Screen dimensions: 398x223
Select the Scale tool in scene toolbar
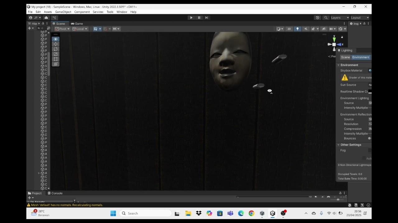point(56,54)
